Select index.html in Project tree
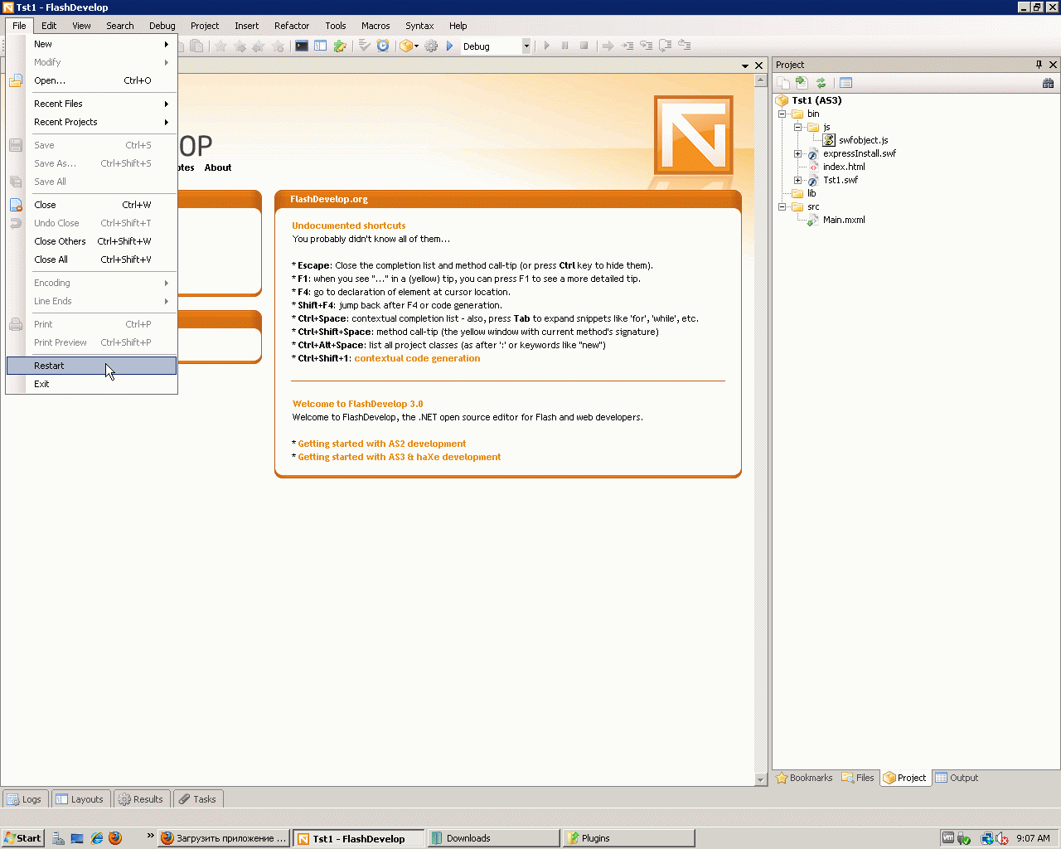The width and height of the screenshot is (1061, 849). tap(844, 167)
